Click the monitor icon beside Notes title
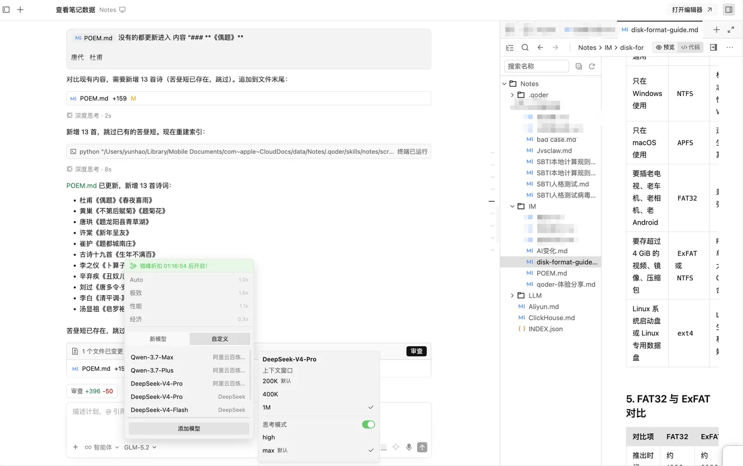The height and width of the screenshot is (466, 743). pos(123,10)
